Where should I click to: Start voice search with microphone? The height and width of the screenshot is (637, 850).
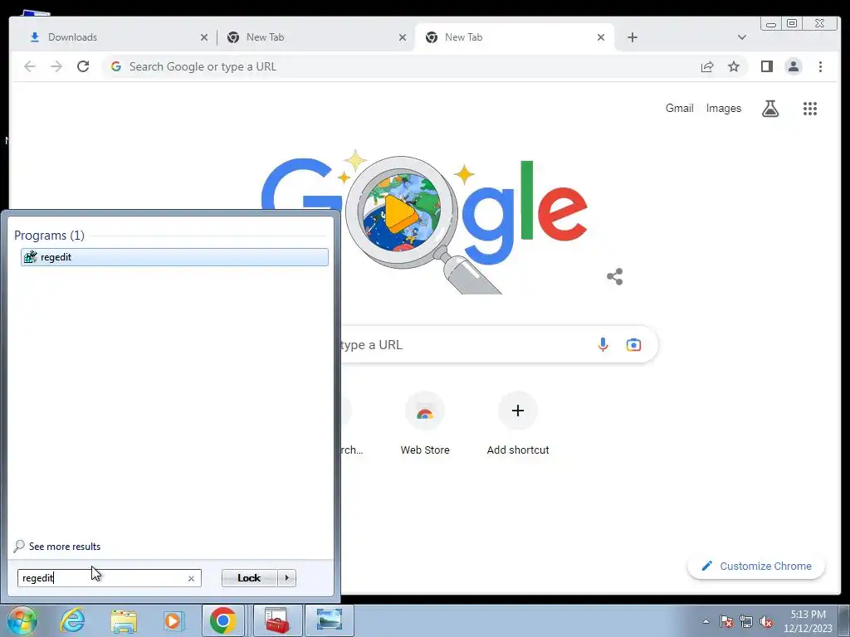point(603,344)
